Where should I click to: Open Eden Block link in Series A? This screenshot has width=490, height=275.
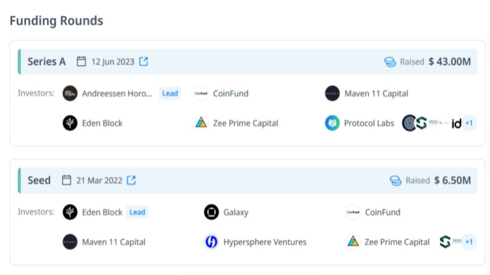click(102, 123)
